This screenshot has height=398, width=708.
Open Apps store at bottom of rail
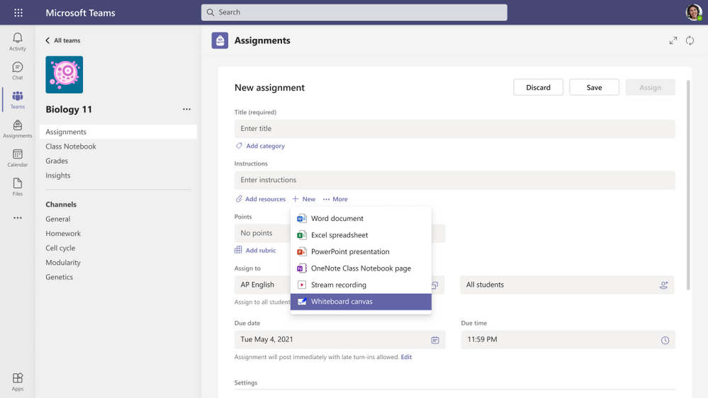pyautogui.click(x=18, y=382)
